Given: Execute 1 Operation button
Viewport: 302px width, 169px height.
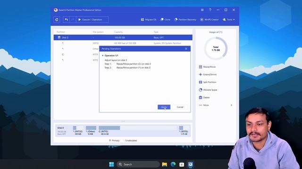Looking at the screenshot, I should click(92, 20).
